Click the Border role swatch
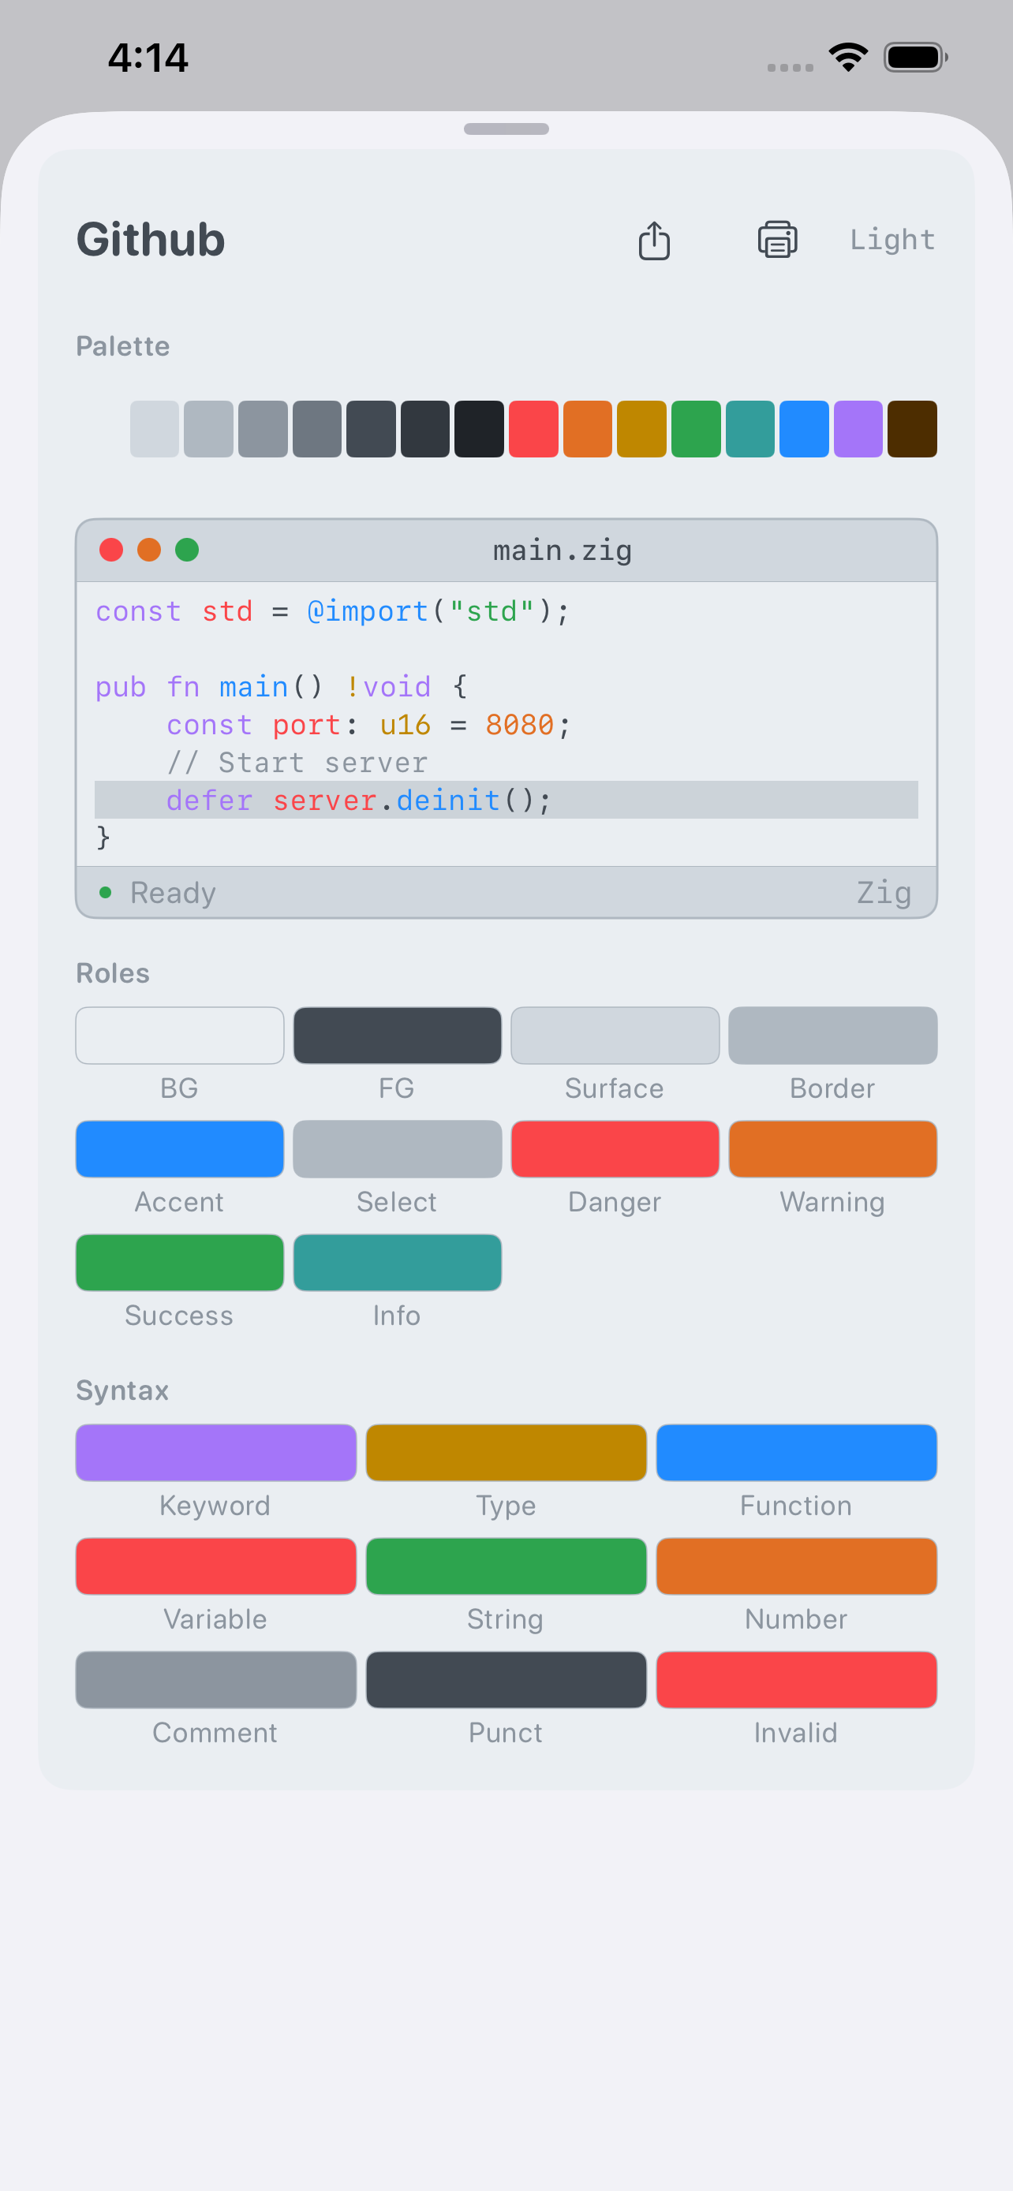 click(x=832, y=1036)
